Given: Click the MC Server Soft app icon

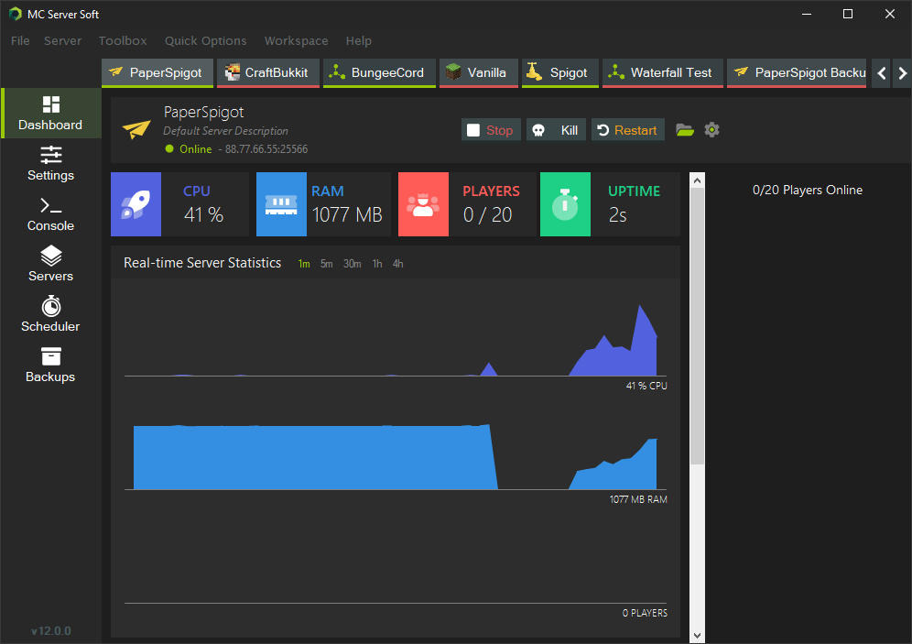Looking at the screenshot, I should tap(16, 14).
